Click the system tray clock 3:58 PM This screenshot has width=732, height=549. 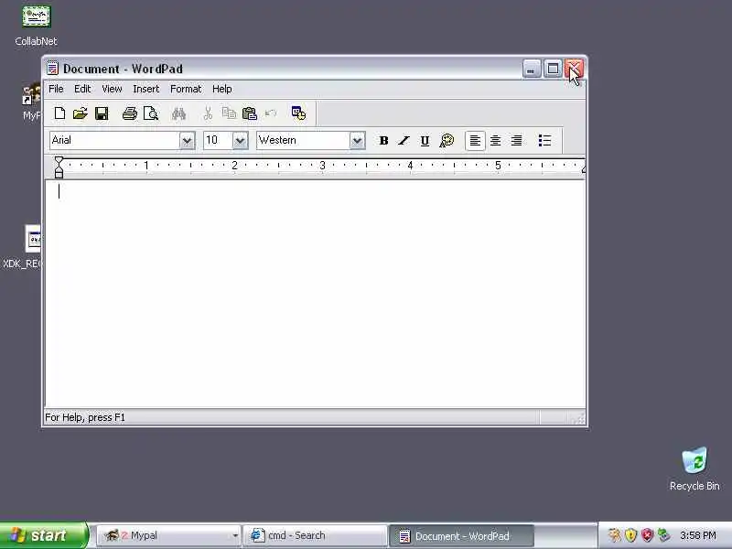point(698,535)
